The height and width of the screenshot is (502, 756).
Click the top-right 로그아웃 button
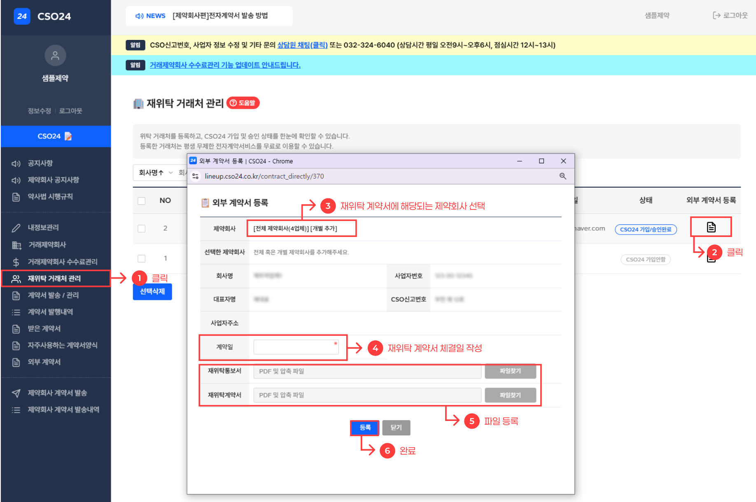[x=730, y=15]
